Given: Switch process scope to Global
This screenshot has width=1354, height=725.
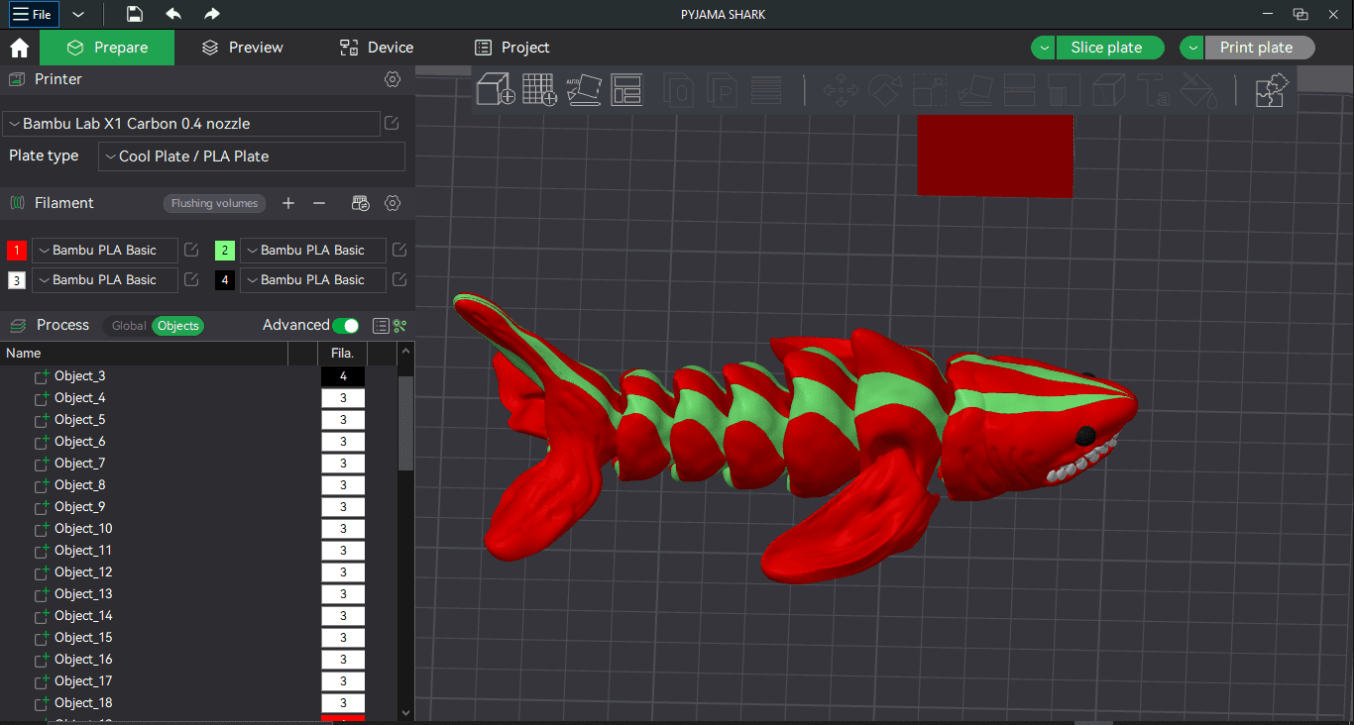Looking at the screenshot, I should pyautogui.click(x=129, y=326).
